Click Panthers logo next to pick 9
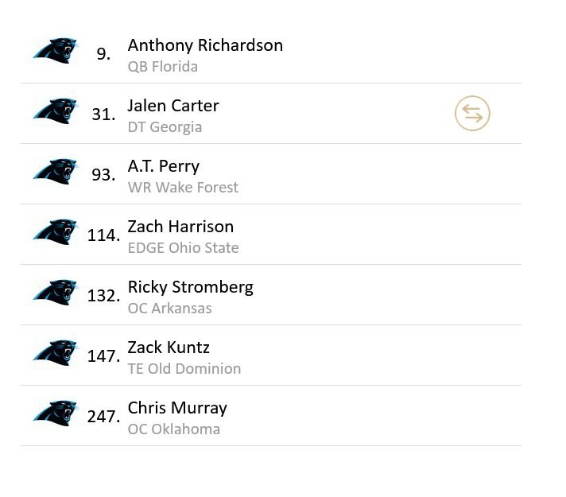566x497 pixels. [x=56, y=52]
